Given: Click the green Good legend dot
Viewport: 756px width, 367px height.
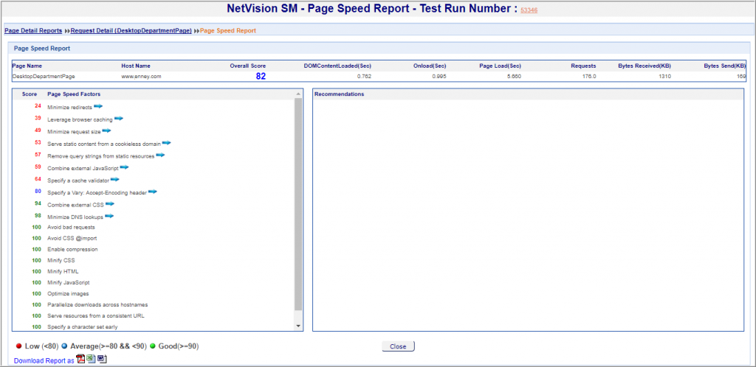Looking at the screenshot, I should (152, 346).
